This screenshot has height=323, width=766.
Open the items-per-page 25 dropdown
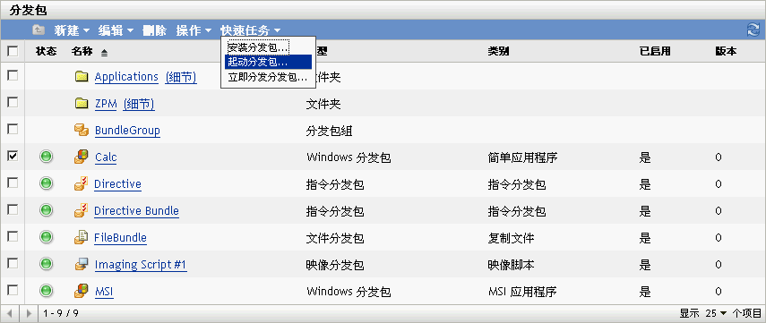click(x=717, y=313)
